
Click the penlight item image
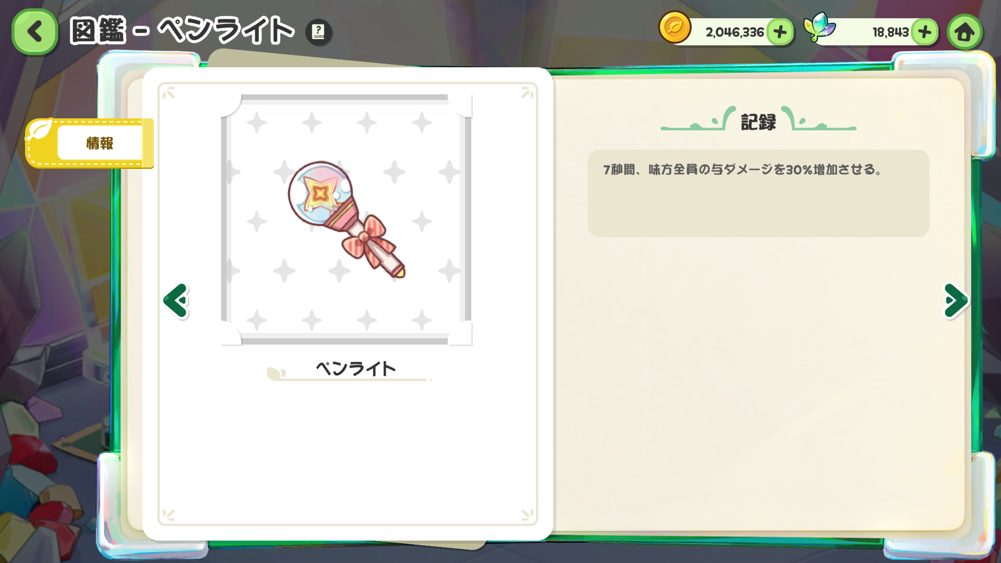click(x=347, y=219)
